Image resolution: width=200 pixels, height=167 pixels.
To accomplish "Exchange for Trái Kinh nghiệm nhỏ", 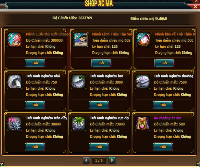I will pos(35,105).
